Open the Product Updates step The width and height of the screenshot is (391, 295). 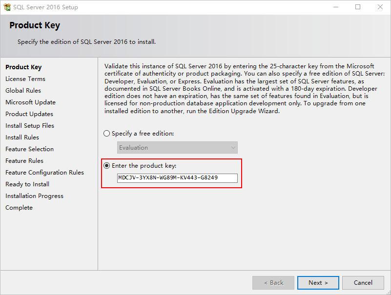point(29,114)
